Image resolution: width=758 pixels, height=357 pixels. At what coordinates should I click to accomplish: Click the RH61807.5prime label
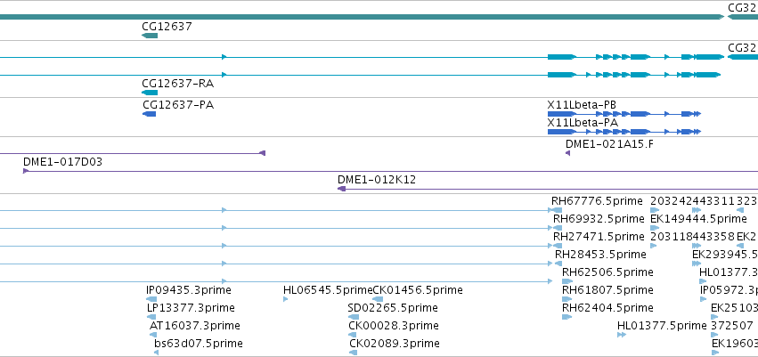click(x=607, y=290)
